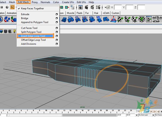Click the triangulated blue face shelf icon
The image size is (162, 117).
[92, 19]
